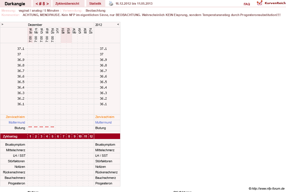Click the left Rückenschmerz row label
Screen dimensions: 286x192
click(x=14, y=172)
